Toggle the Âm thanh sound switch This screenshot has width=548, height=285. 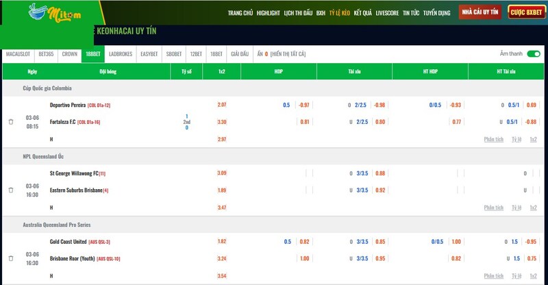click(x=534, y=54)
